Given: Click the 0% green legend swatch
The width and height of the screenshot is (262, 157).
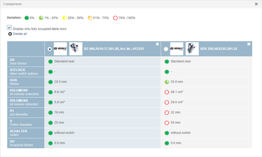Looking at the screenshot, I should [27, 18].
